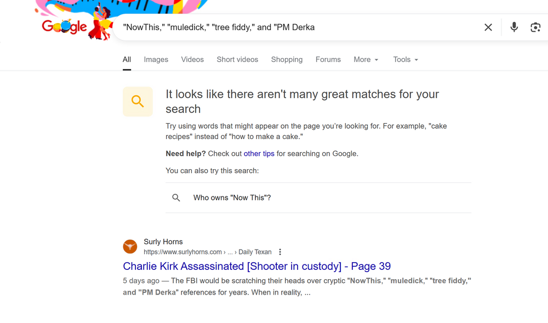This screenshot has width=548, height=323.
Task: Switch to the Images tab
Action: coord(156,60)
